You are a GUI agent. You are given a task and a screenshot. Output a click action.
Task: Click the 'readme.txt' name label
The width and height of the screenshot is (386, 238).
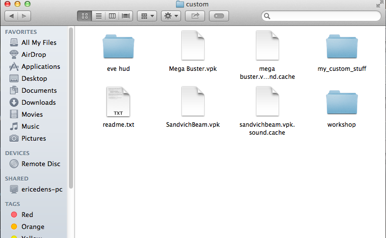click(x=118, y=125)
